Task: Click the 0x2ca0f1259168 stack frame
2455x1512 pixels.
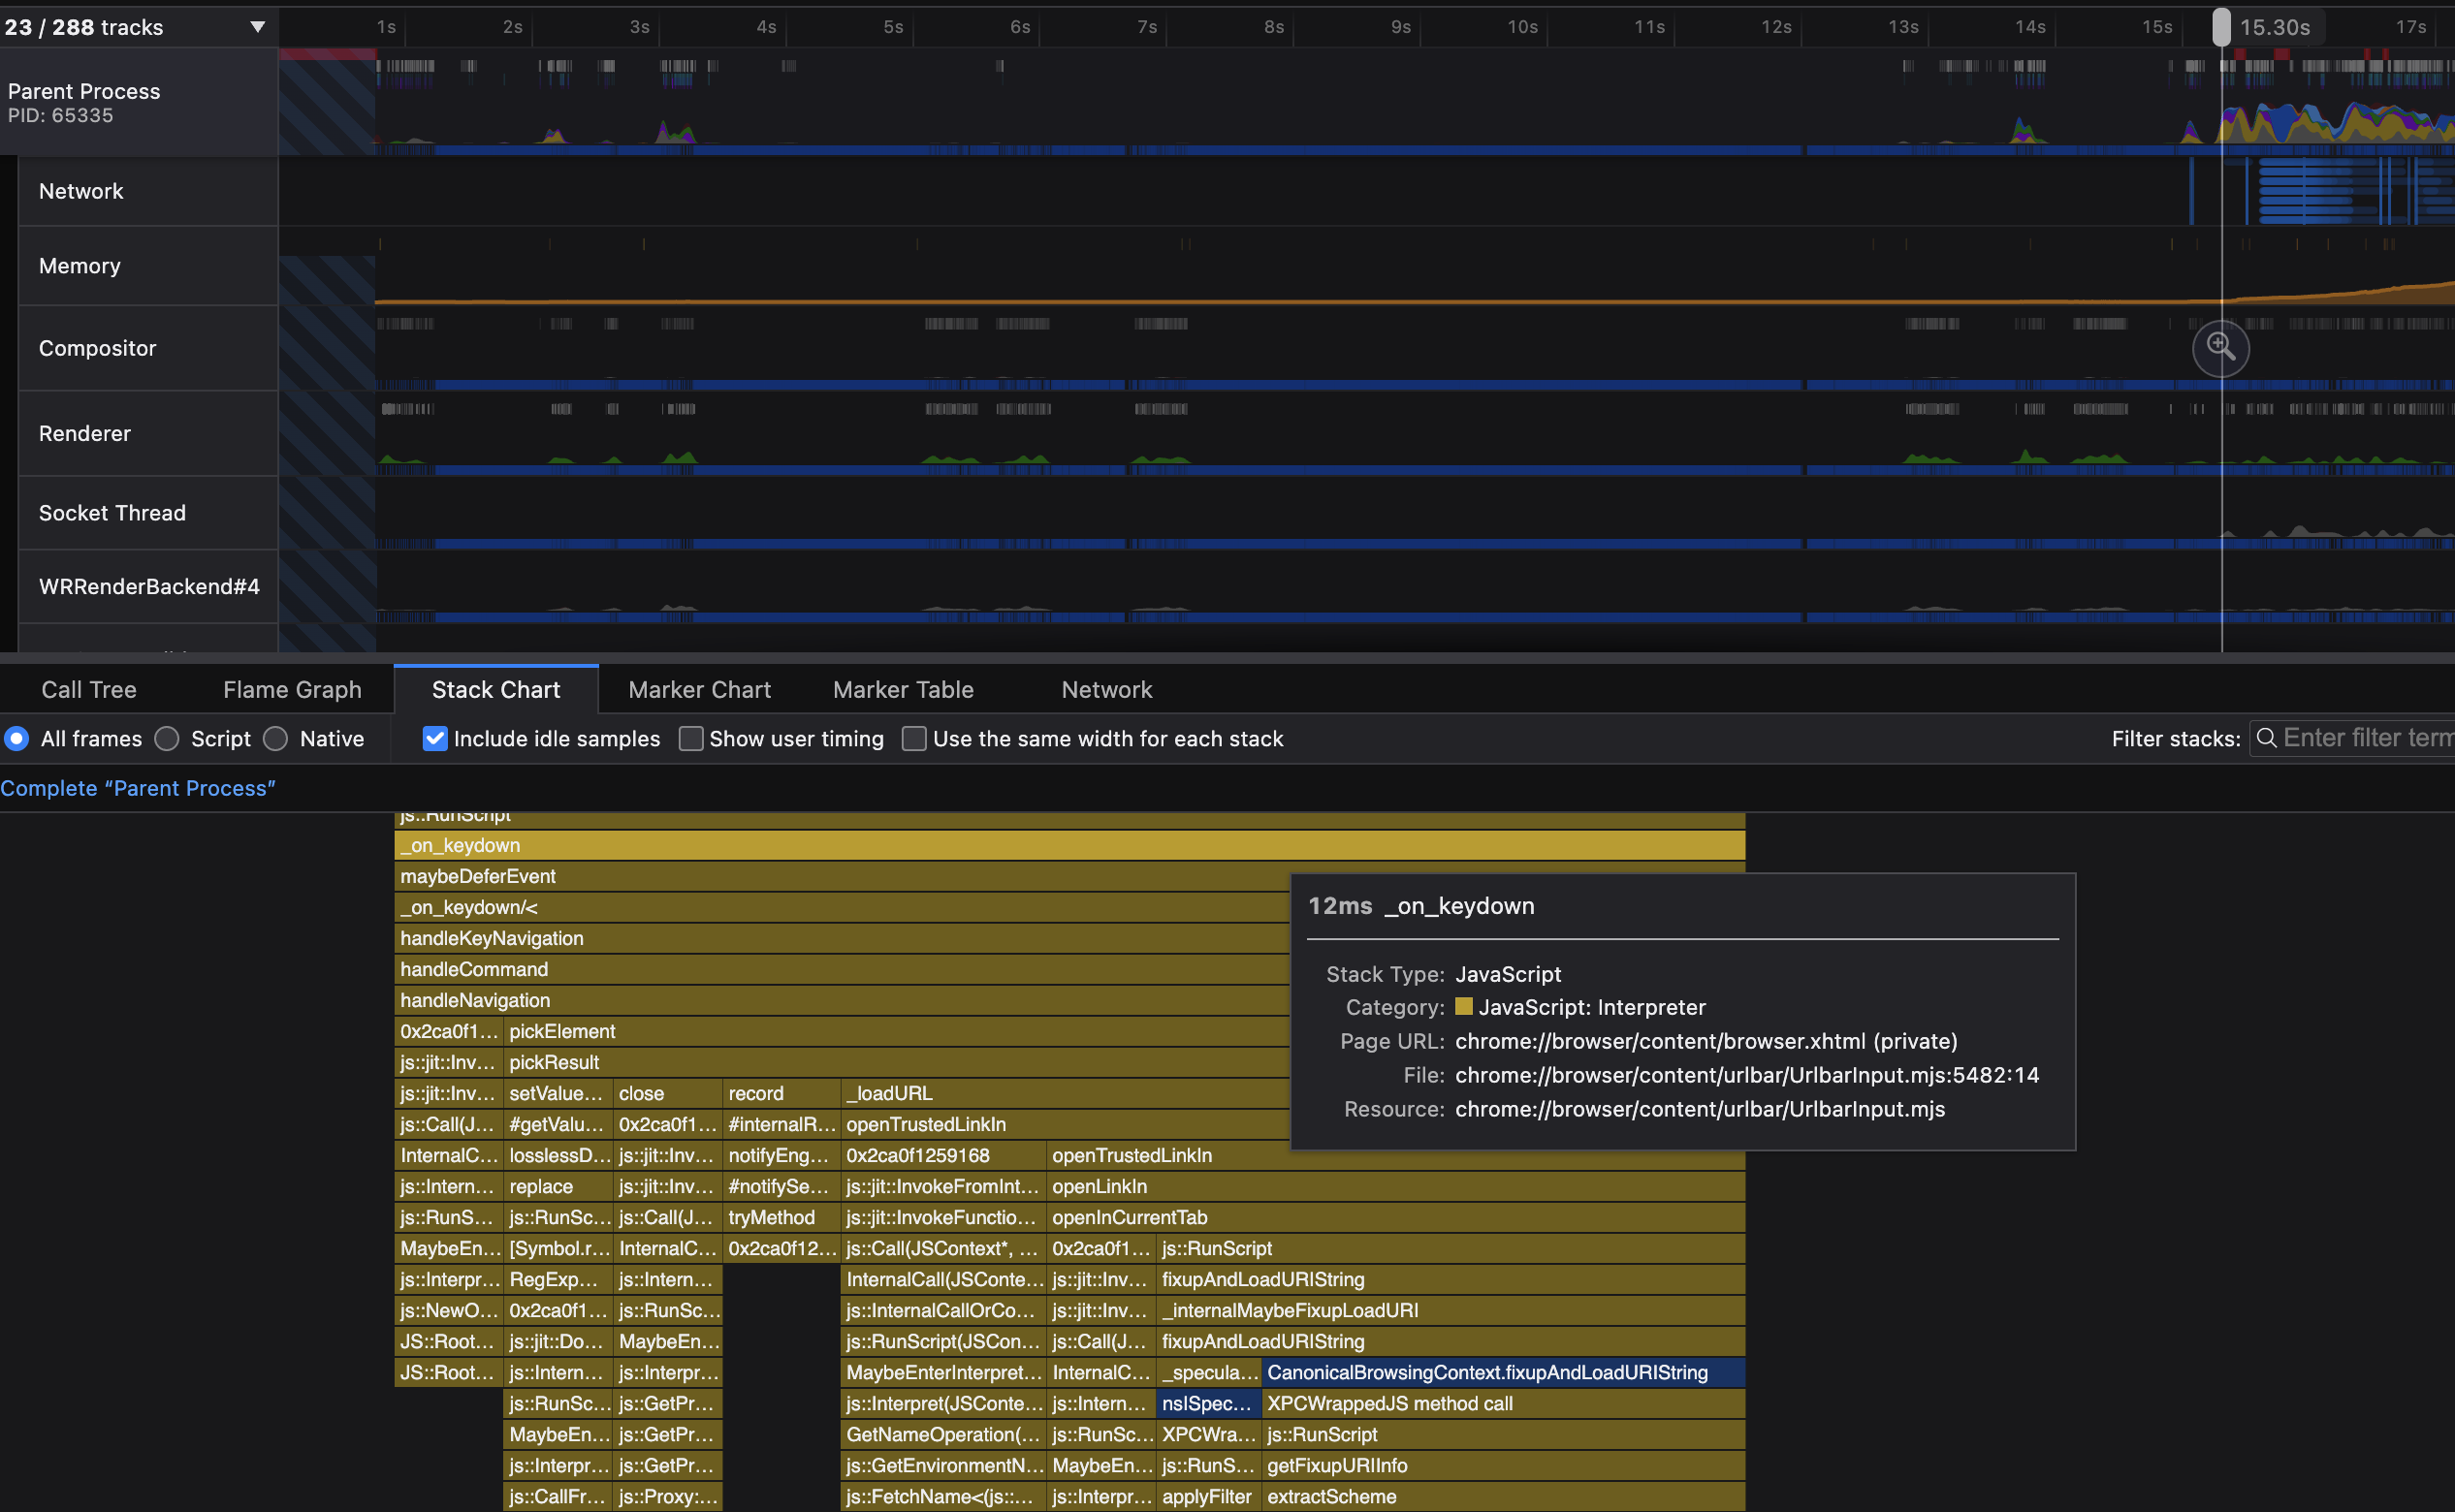Action: [x=943, y=1156]
